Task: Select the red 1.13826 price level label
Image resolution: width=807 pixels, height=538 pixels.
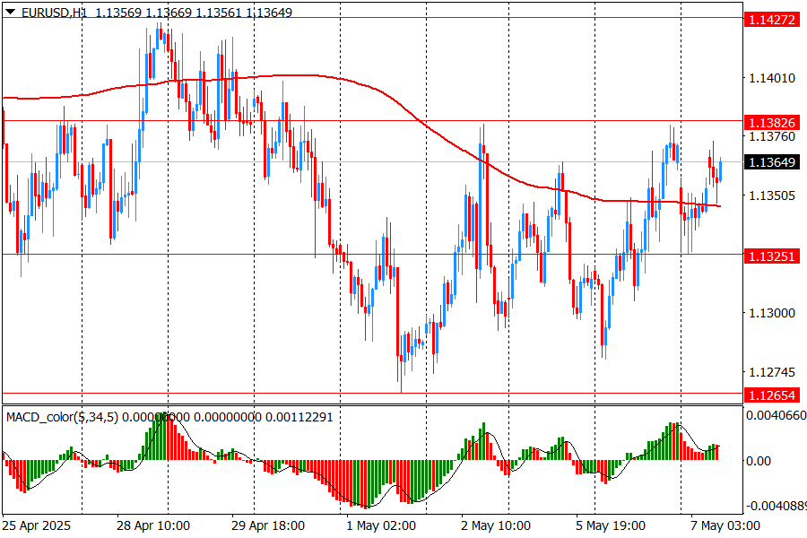Action: pyautogui.click(x=771, y=121)
